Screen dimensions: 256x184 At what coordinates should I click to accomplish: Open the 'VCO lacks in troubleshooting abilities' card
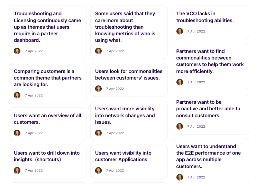click(210, 22)
